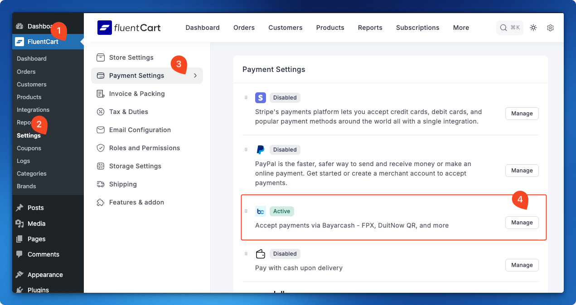Click the Stripe gateway logo icon
Viewport: 576px width, 305px height.
(x=261, y=97)
